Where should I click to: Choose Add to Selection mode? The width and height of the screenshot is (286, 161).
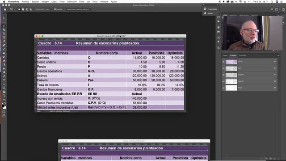pyautogui.click(x=23, y=9)
